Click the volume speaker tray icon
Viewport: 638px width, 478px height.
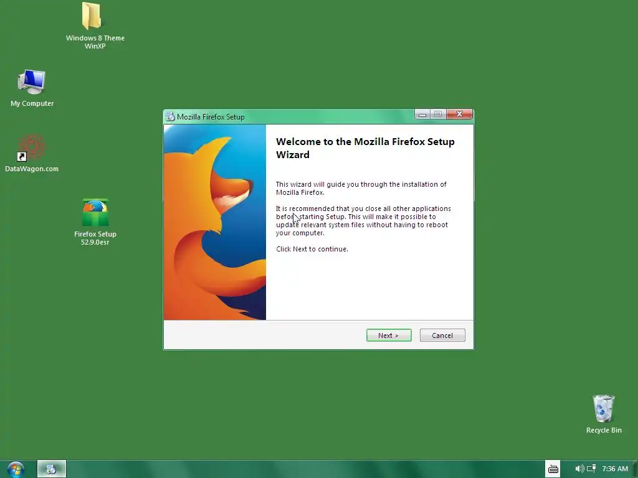point(580,469)
